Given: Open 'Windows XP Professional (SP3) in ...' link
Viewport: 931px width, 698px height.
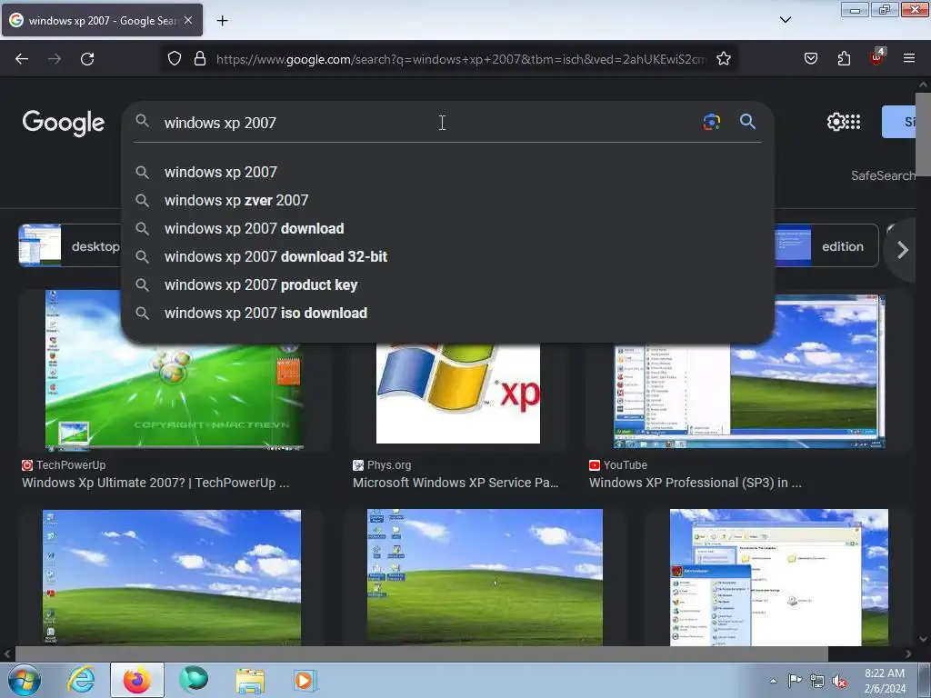Looking at the screenshot, I should pyautogui.click(x=696, y=484).
